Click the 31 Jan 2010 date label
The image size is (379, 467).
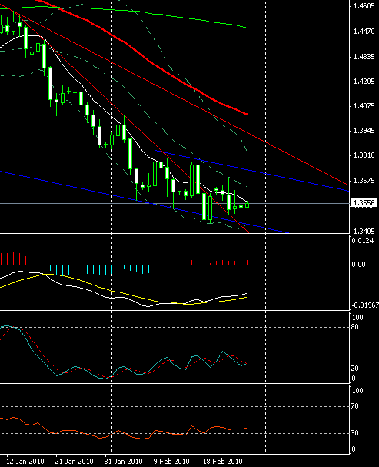123,462
